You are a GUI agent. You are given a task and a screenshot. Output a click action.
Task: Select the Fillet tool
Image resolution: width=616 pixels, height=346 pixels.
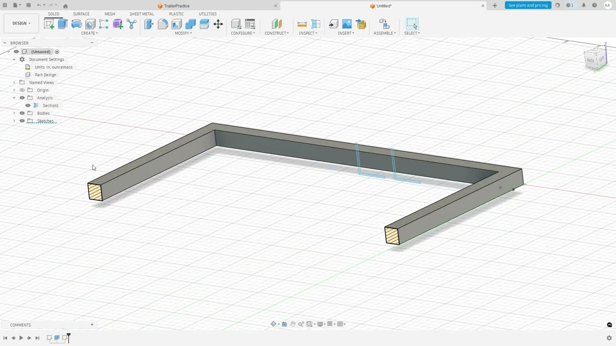[163, 24]
